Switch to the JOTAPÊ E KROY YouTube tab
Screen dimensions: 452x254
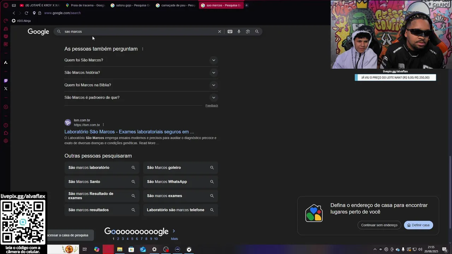(x=40, y=5)
